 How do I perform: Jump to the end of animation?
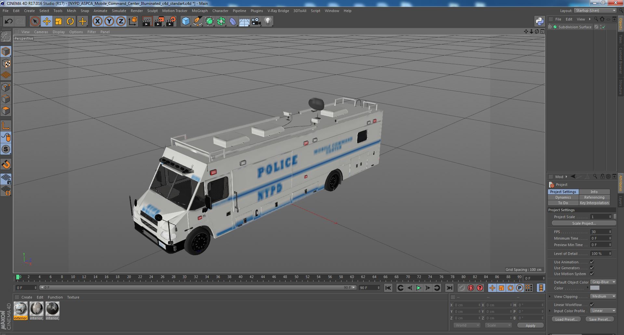449,288
